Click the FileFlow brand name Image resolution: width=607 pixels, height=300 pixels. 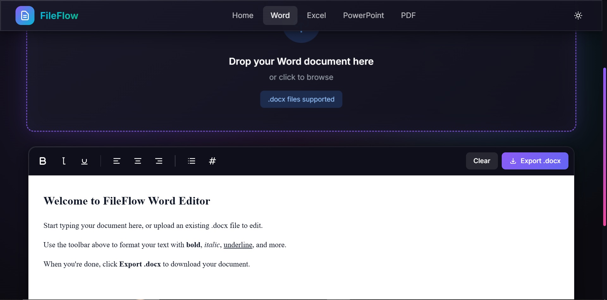point(59,15)
